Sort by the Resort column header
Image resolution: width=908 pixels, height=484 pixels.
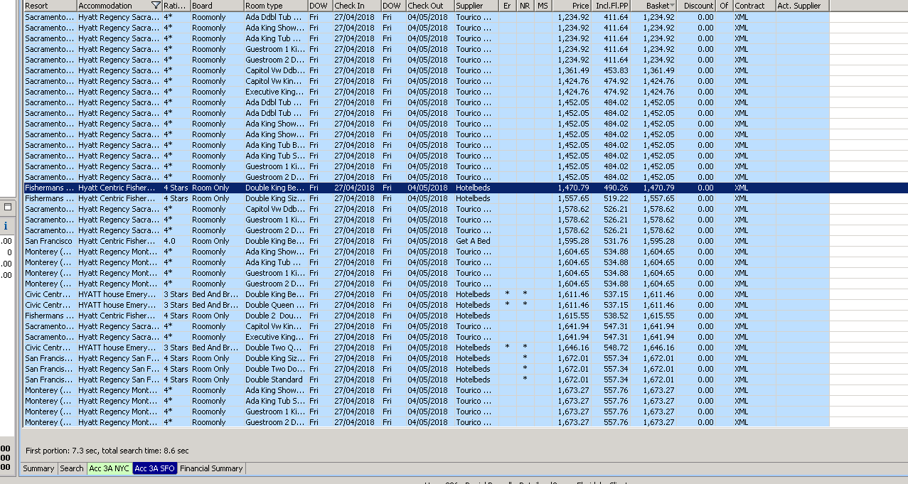click(50, 6)
